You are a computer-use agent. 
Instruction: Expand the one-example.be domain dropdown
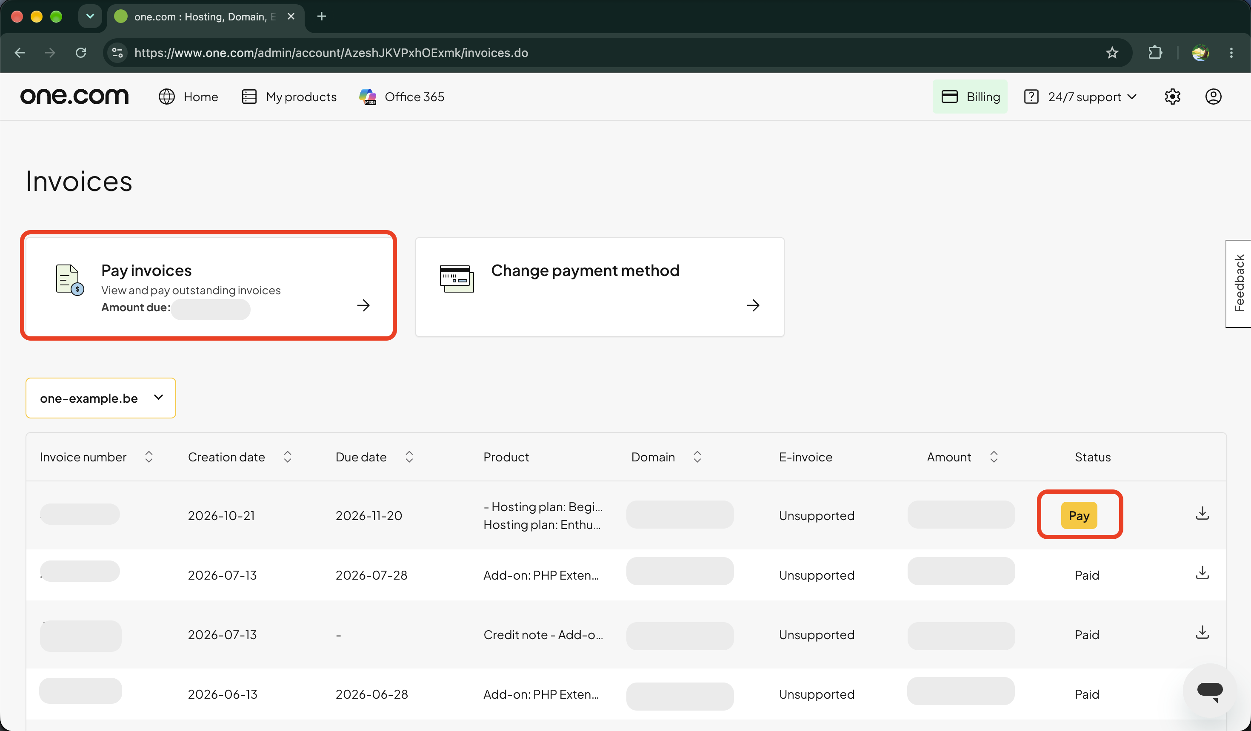click(101, 398)
